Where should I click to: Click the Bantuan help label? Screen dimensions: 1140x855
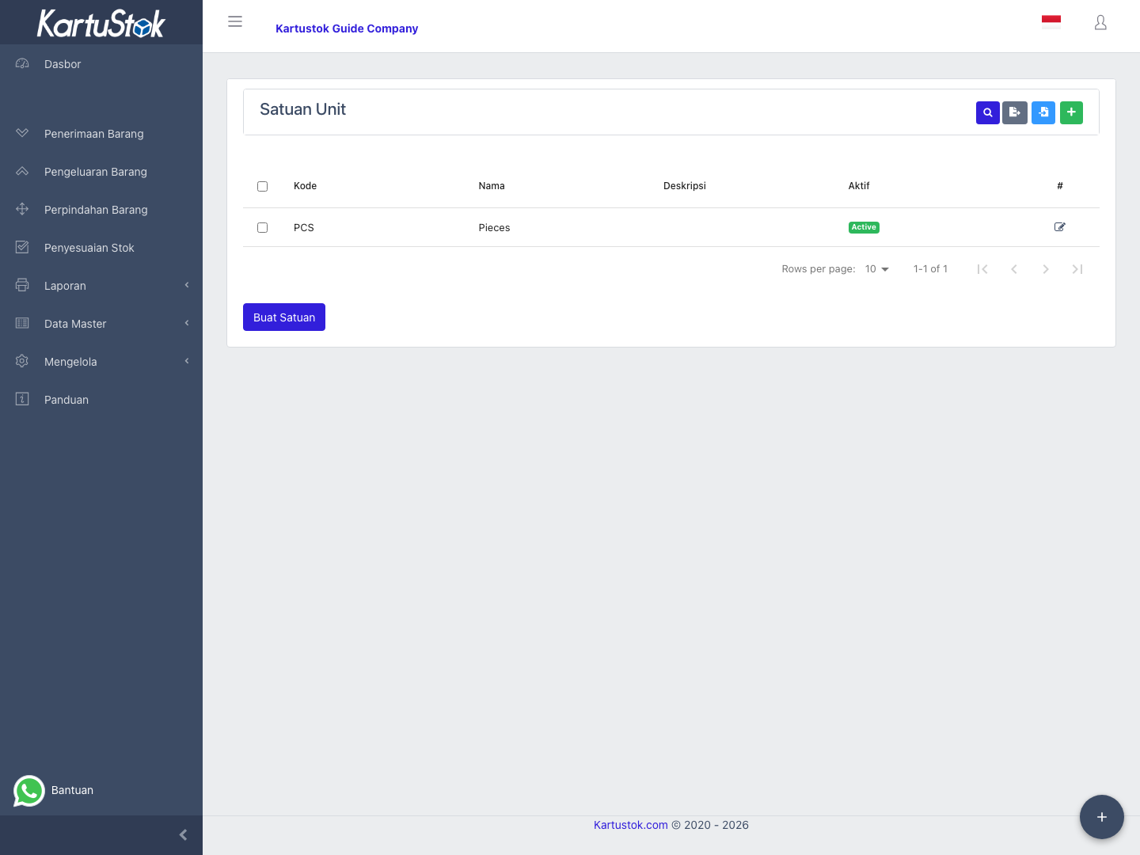pos(72,790)
